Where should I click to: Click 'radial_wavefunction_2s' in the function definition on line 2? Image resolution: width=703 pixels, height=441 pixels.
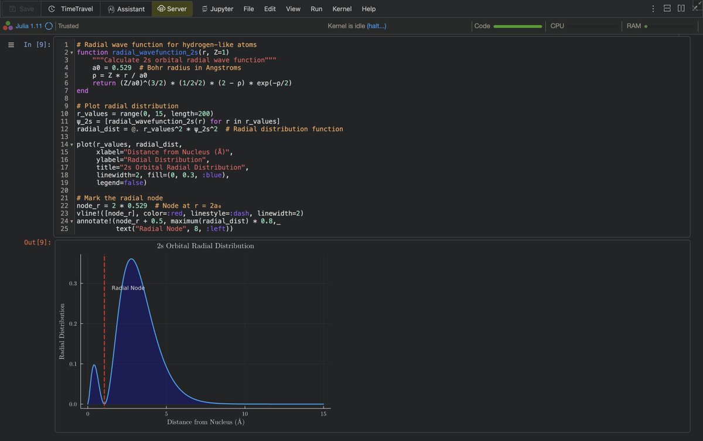155,53
